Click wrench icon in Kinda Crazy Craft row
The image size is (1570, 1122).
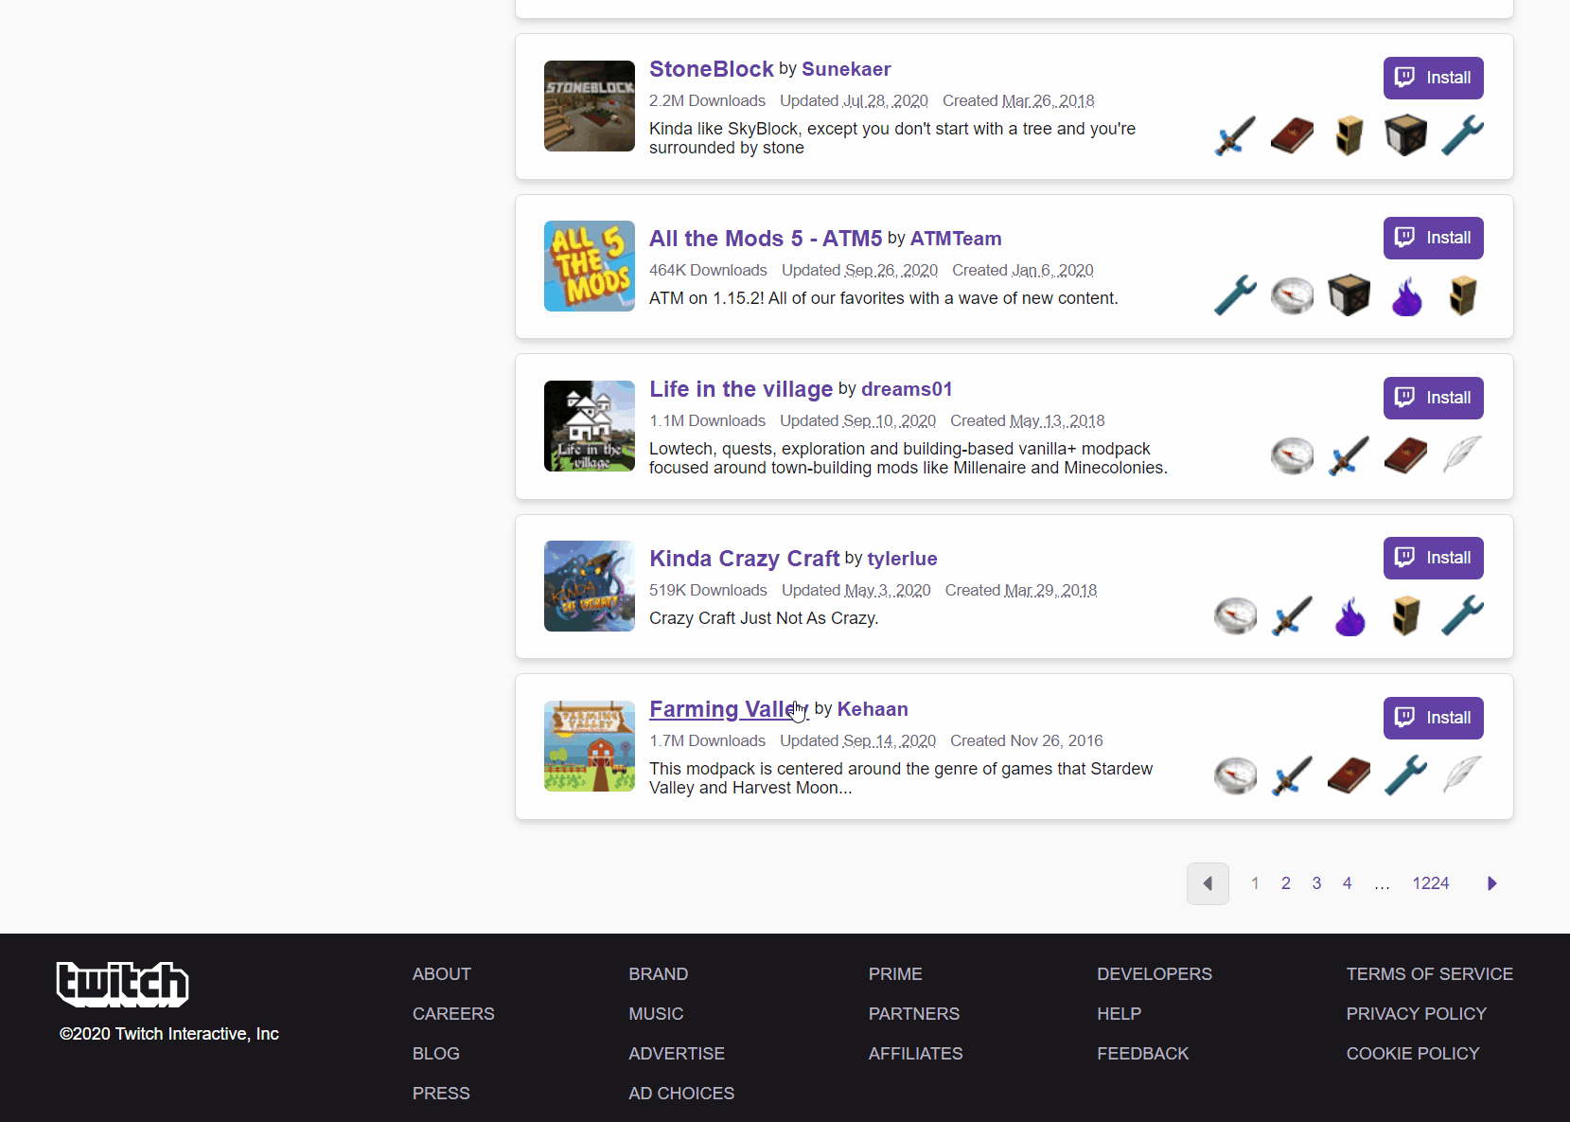[1462, 615]
